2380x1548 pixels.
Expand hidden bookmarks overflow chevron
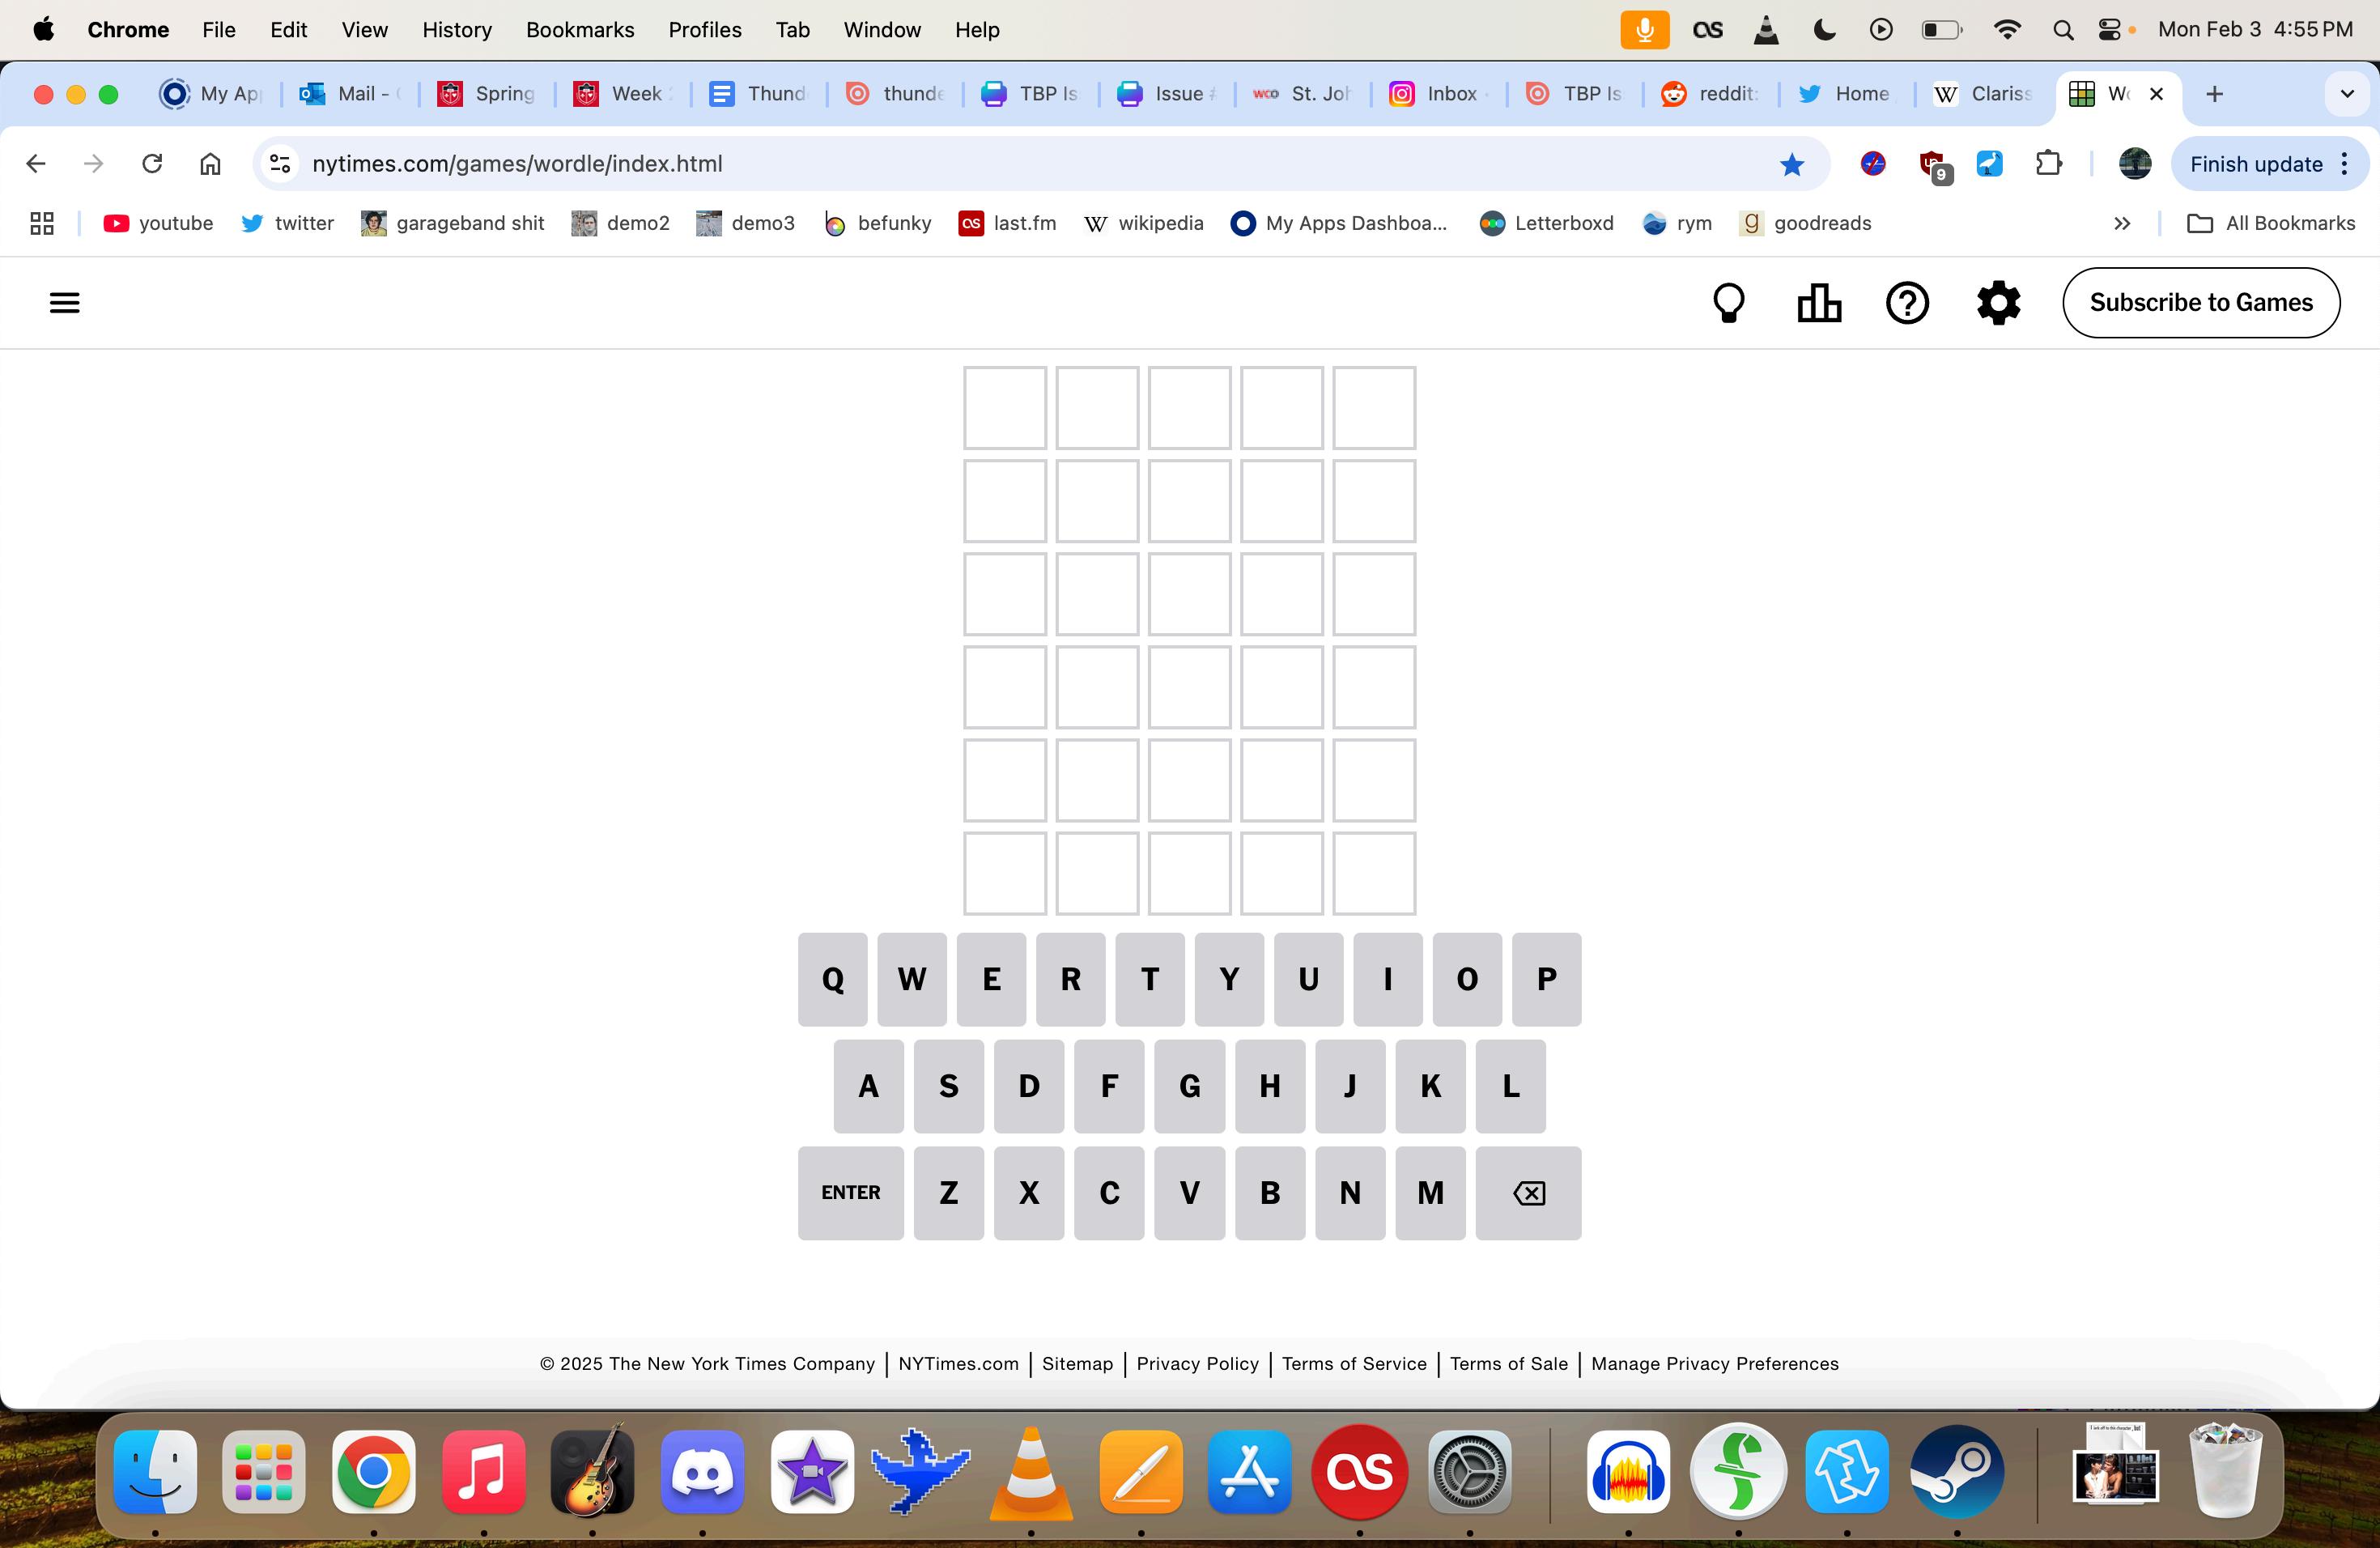click(2122, 224)
